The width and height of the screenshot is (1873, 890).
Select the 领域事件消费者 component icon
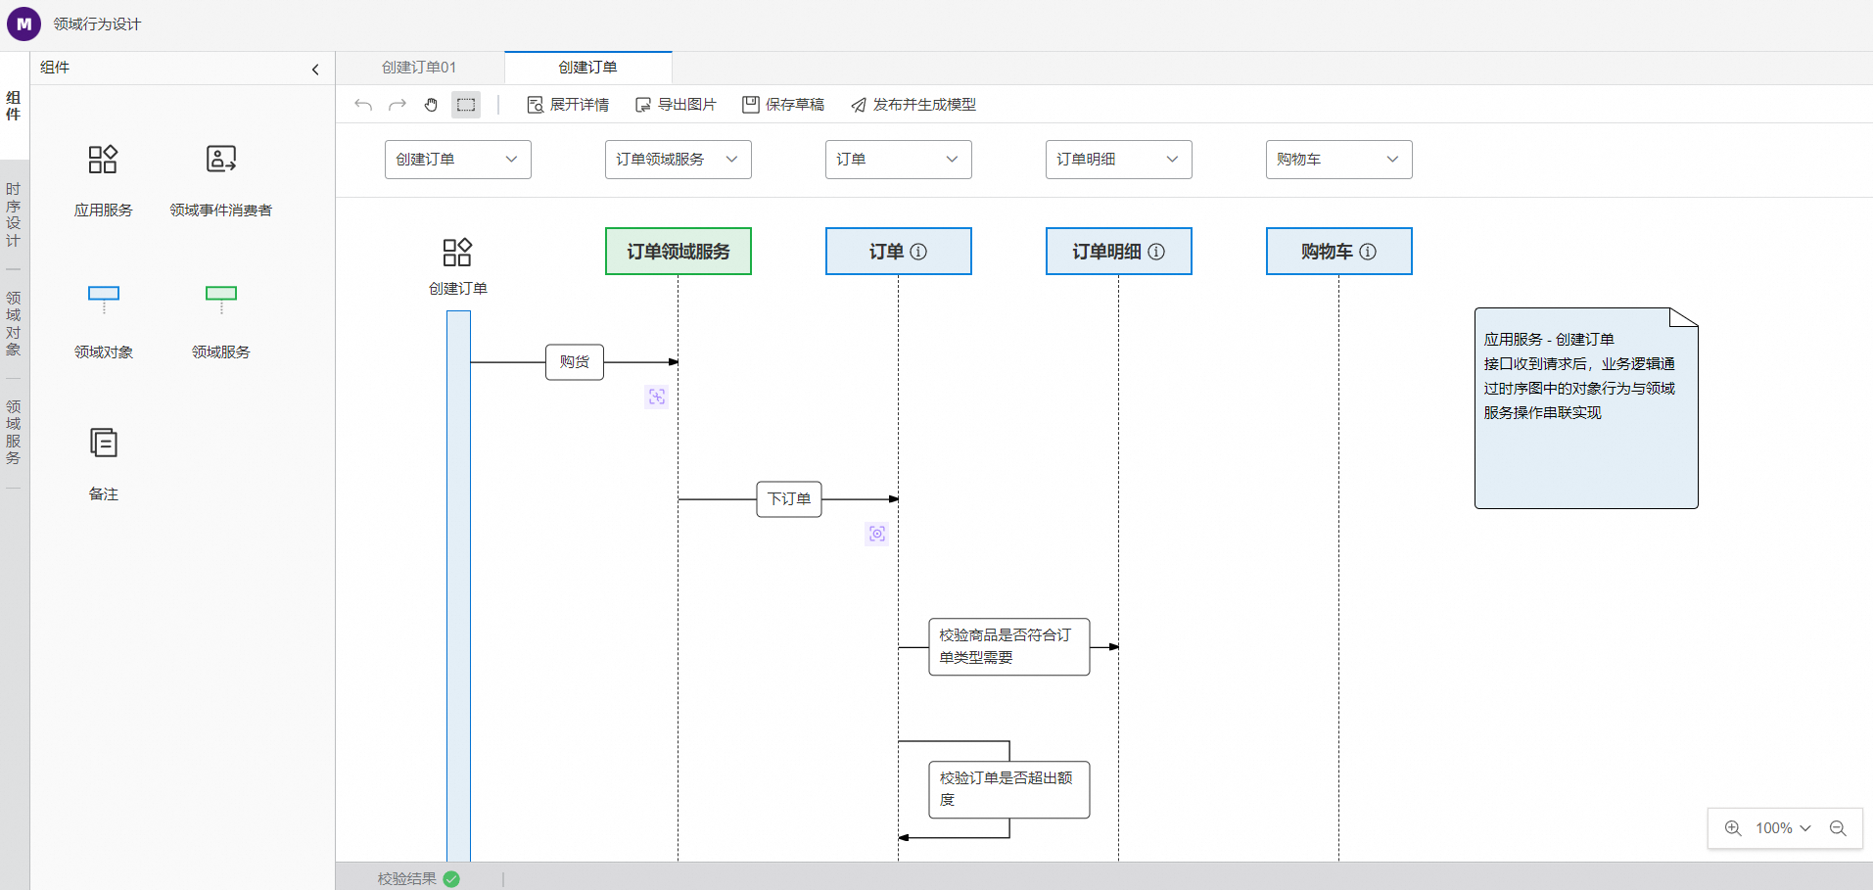pyautogui.click(x=221, y=160)
